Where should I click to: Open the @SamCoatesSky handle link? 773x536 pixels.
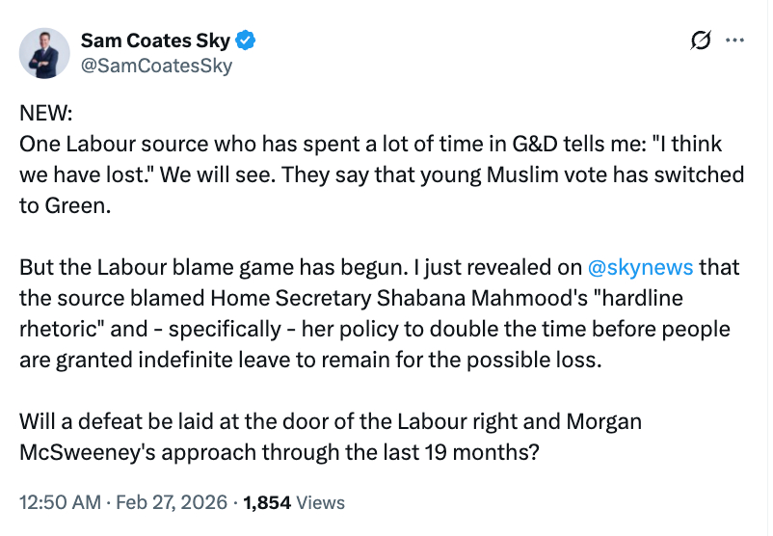coord(156,66)
